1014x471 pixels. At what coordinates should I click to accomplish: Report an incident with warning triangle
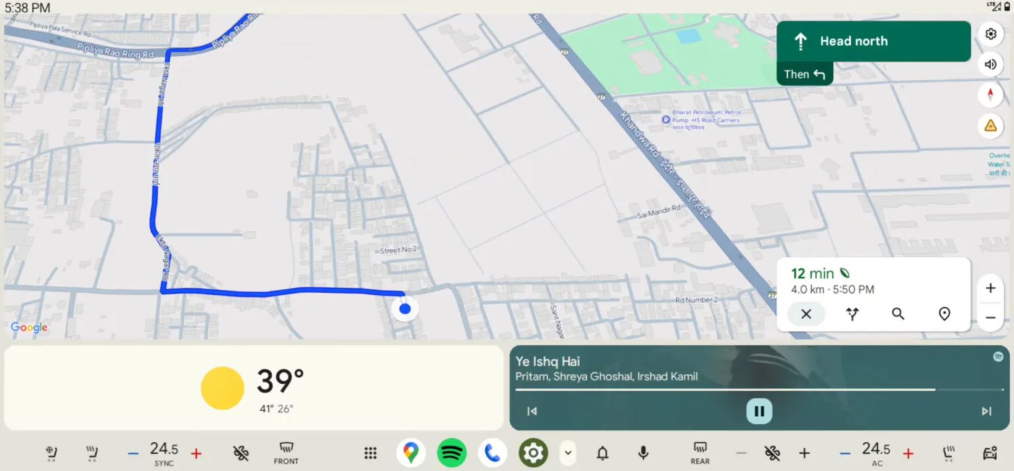(990, 126)
